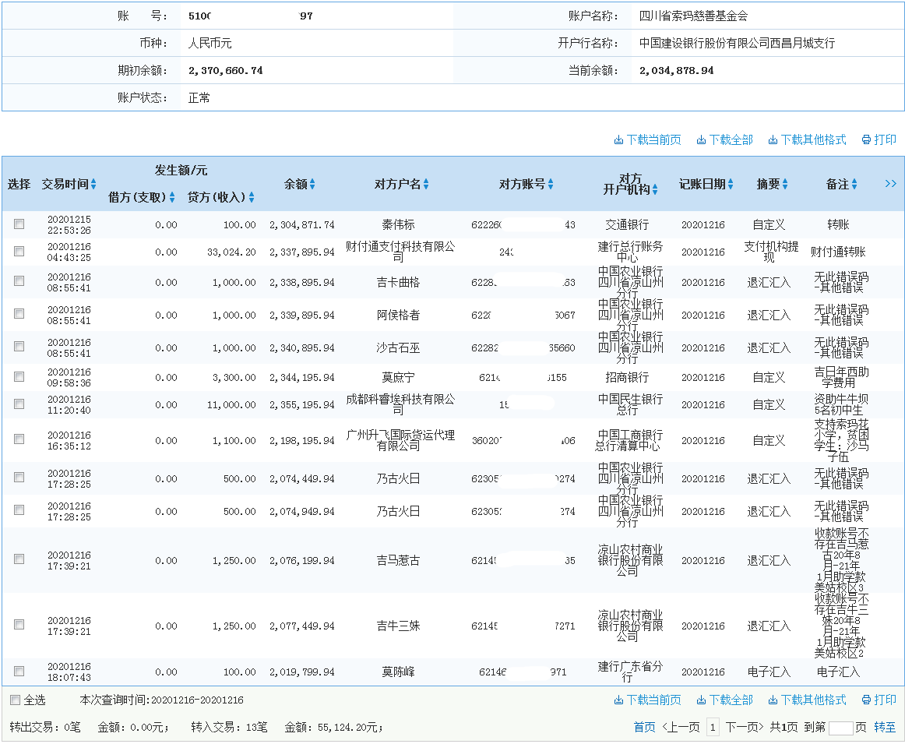Viewport: 905px width, 744px height.
Task: Sort the 借方(支取) column arrows
Action: (173, 197)
